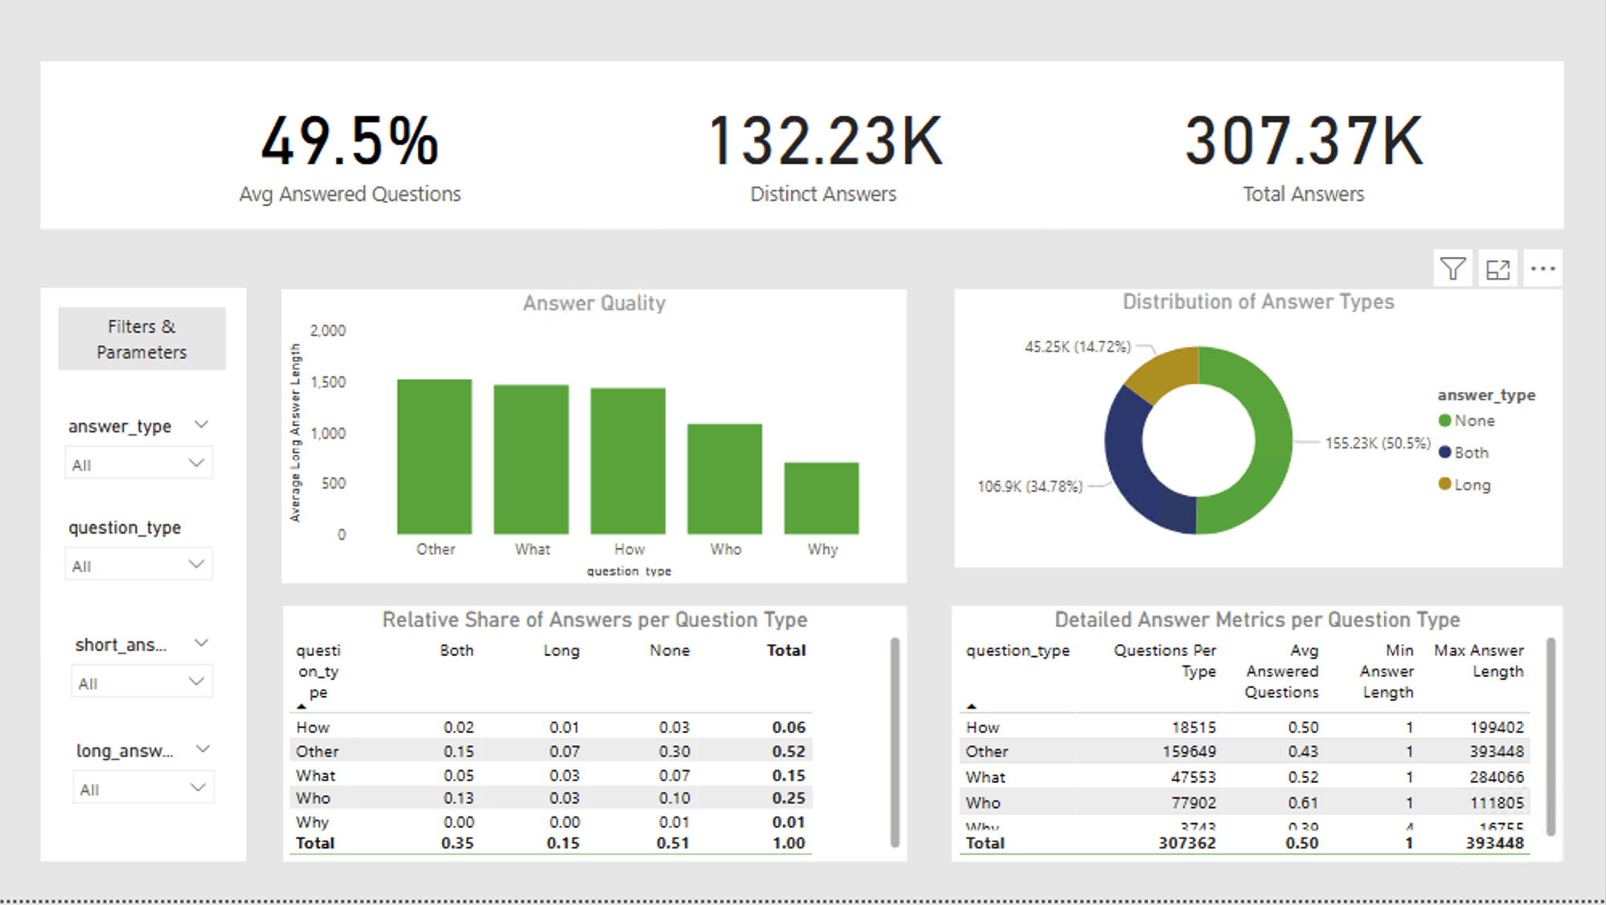Collapse the long_answ slicer header chevron
The width and height of the screenshot is (1606, 905).
coord(203,749)
